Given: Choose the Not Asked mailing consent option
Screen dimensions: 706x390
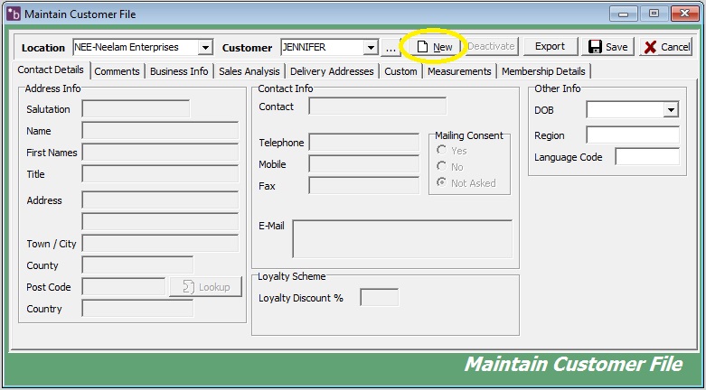Looking at the screenshot, I should pos(442,183).
